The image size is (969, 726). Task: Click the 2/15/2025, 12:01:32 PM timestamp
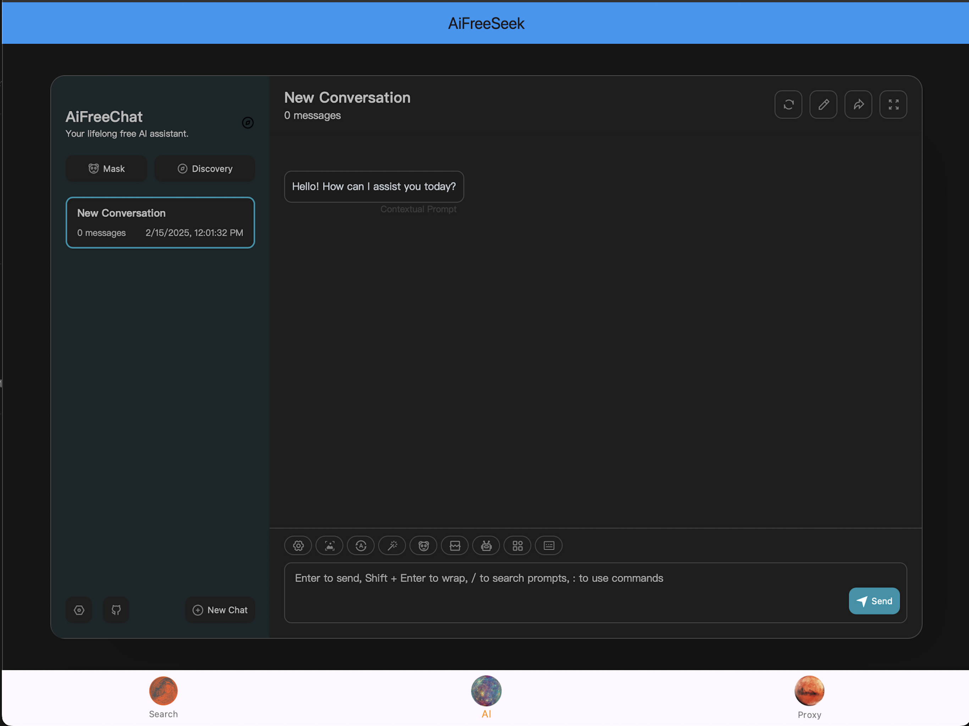[194, 233]
